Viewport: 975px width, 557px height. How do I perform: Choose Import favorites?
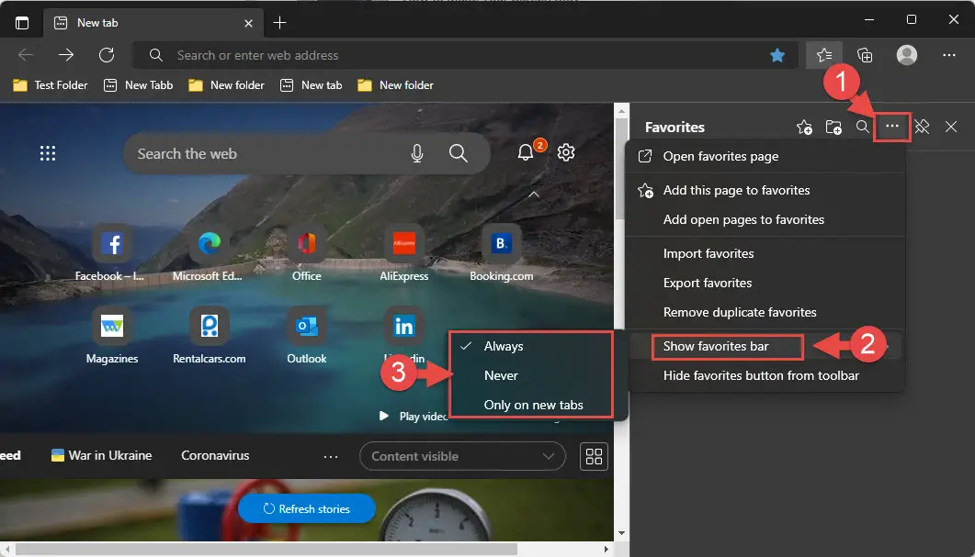tap(765, 254)
